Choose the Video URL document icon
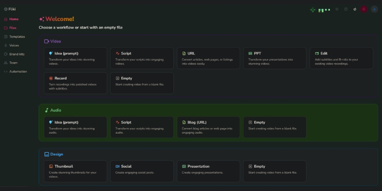Viewport: 382px width, 191px height. click(x=184, y=53)
